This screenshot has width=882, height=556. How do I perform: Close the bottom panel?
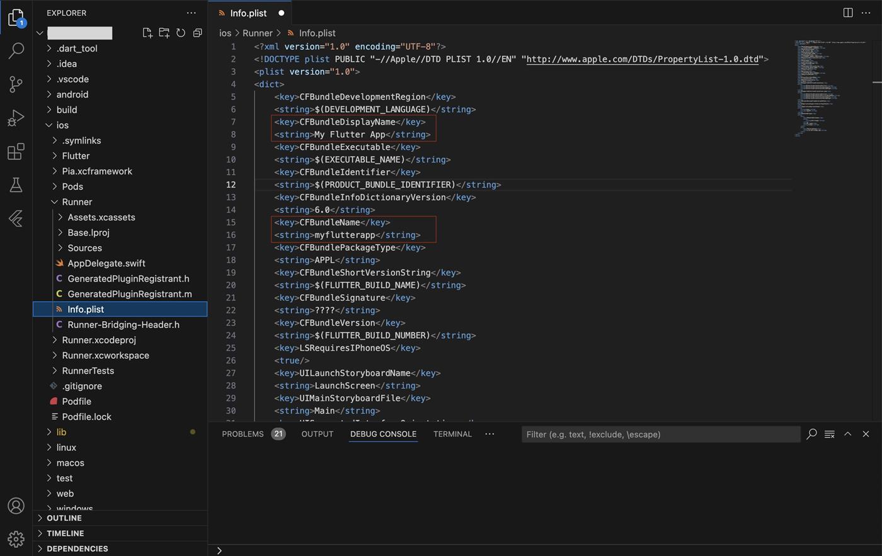866,434
